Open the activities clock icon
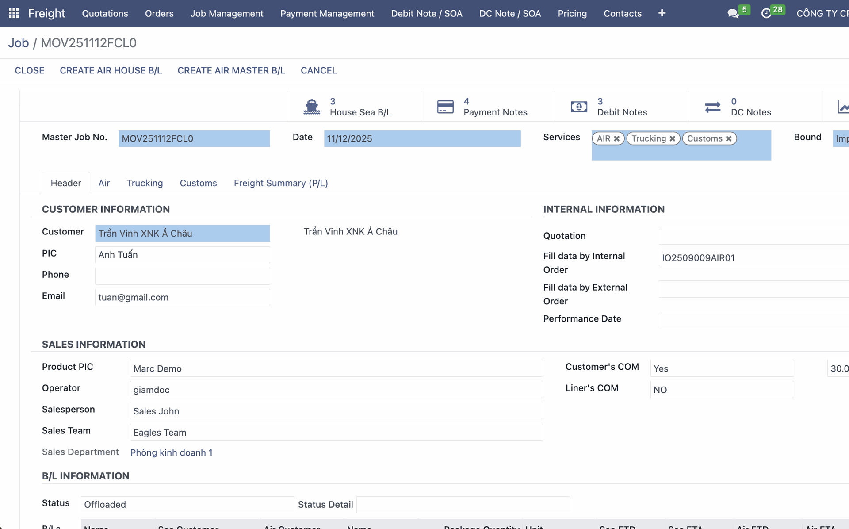Viewport: 849px width, 529px height. pyautogui.click(x=766, y=13)
